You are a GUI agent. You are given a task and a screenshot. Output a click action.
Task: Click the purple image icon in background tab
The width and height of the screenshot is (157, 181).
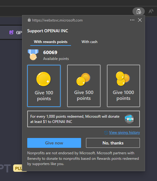(11, 32)
